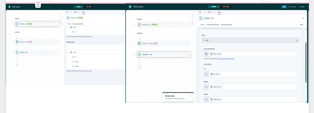Add a new step with plus in left canvas
This screenshot has height=113, width=314.
tap(17, 64)
